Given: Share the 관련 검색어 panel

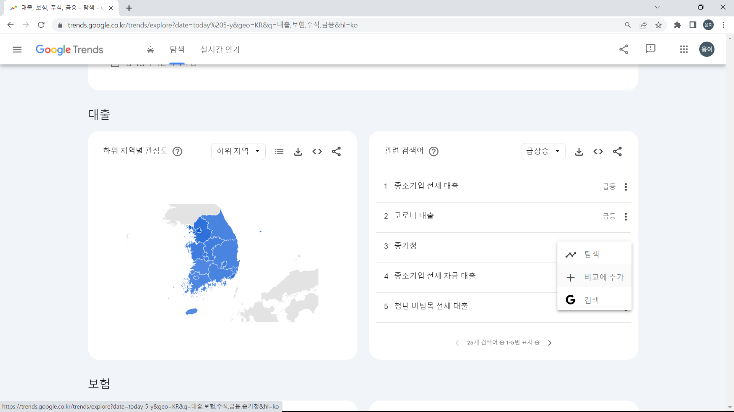Looking at the screenshot, I should (x=618, y=151).
